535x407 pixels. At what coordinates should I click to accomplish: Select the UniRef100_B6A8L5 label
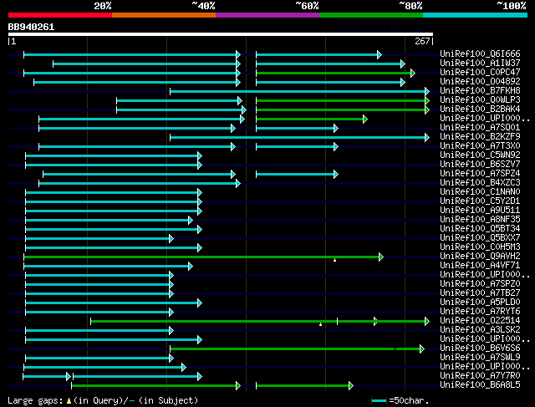[480, 385]
